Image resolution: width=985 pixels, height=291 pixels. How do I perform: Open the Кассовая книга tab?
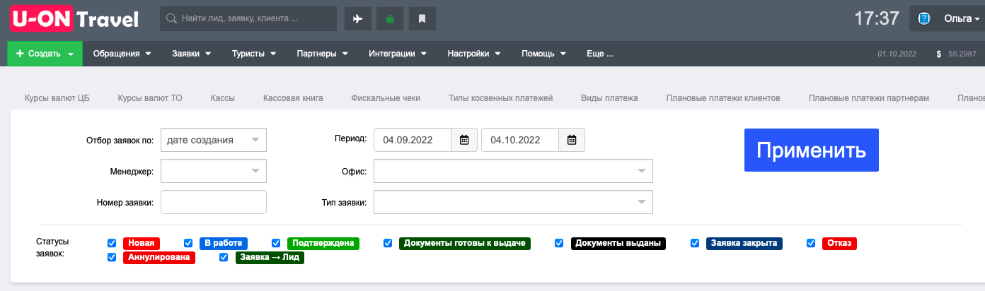coord(293,98)
